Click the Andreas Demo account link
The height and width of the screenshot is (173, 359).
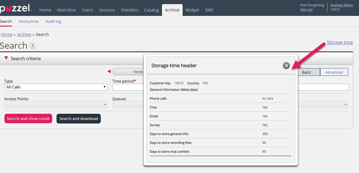coord(341,5)
